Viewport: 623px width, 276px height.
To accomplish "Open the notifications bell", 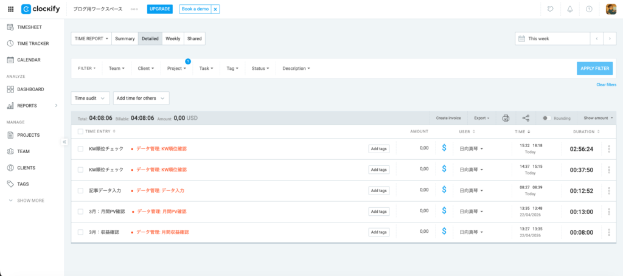I will click(570, 9).
